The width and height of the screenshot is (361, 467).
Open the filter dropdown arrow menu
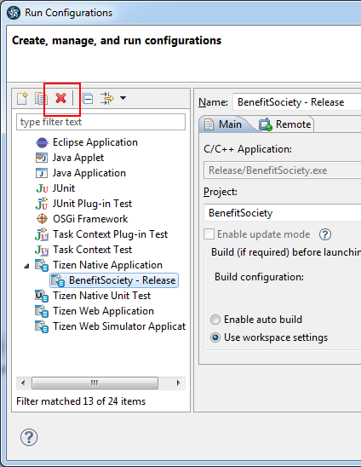click(x=123, y=98)
